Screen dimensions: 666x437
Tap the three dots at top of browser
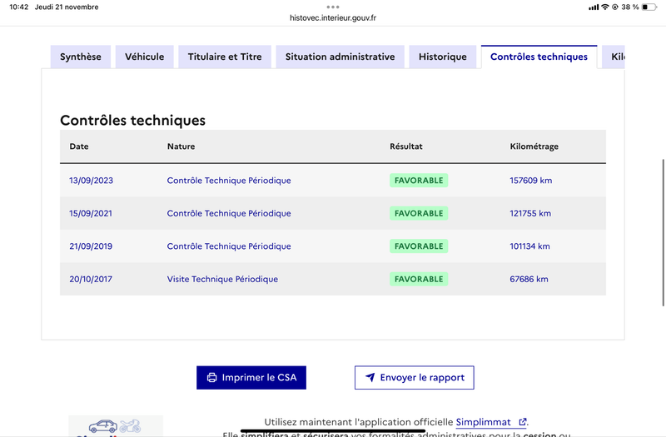pyautogui.click(x=333, y=7)
